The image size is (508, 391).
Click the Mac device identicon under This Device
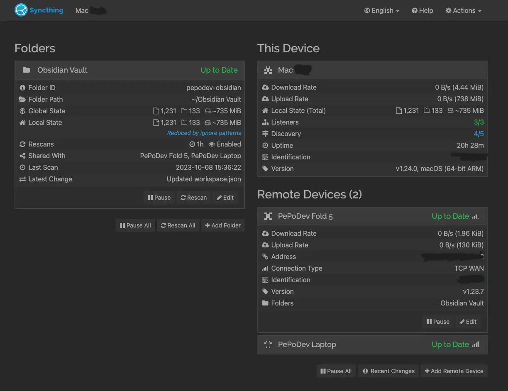[x=268, y=70]
